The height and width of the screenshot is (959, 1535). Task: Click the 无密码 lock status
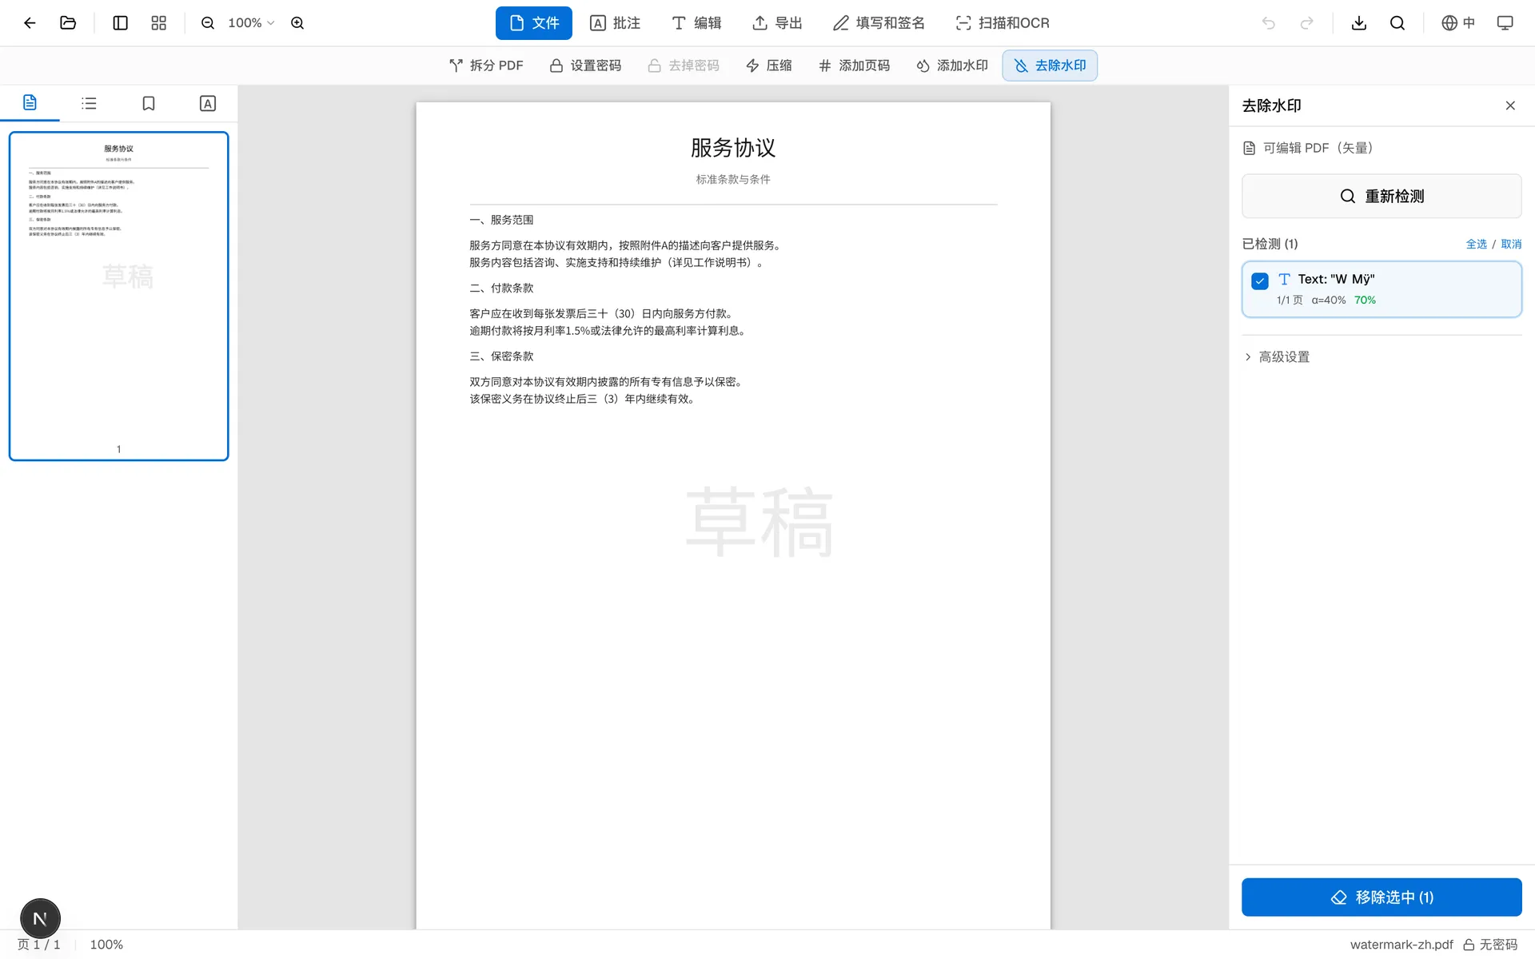tap(1490, 945)
